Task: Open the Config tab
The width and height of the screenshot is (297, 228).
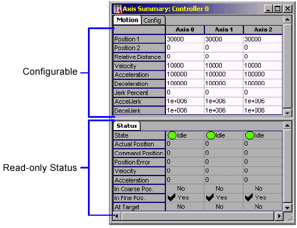Action: click(x=153, y=20)
